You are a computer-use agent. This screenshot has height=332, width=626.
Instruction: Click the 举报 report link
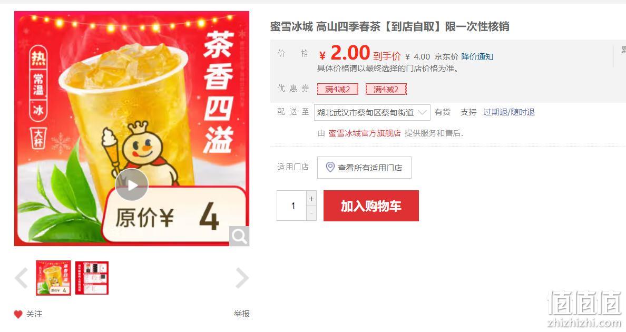click(x=241, y=314)
